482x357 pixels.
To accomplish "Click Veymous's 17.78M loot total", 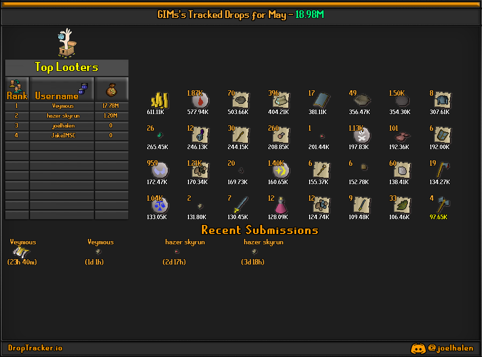I will (x=111, y=106).
